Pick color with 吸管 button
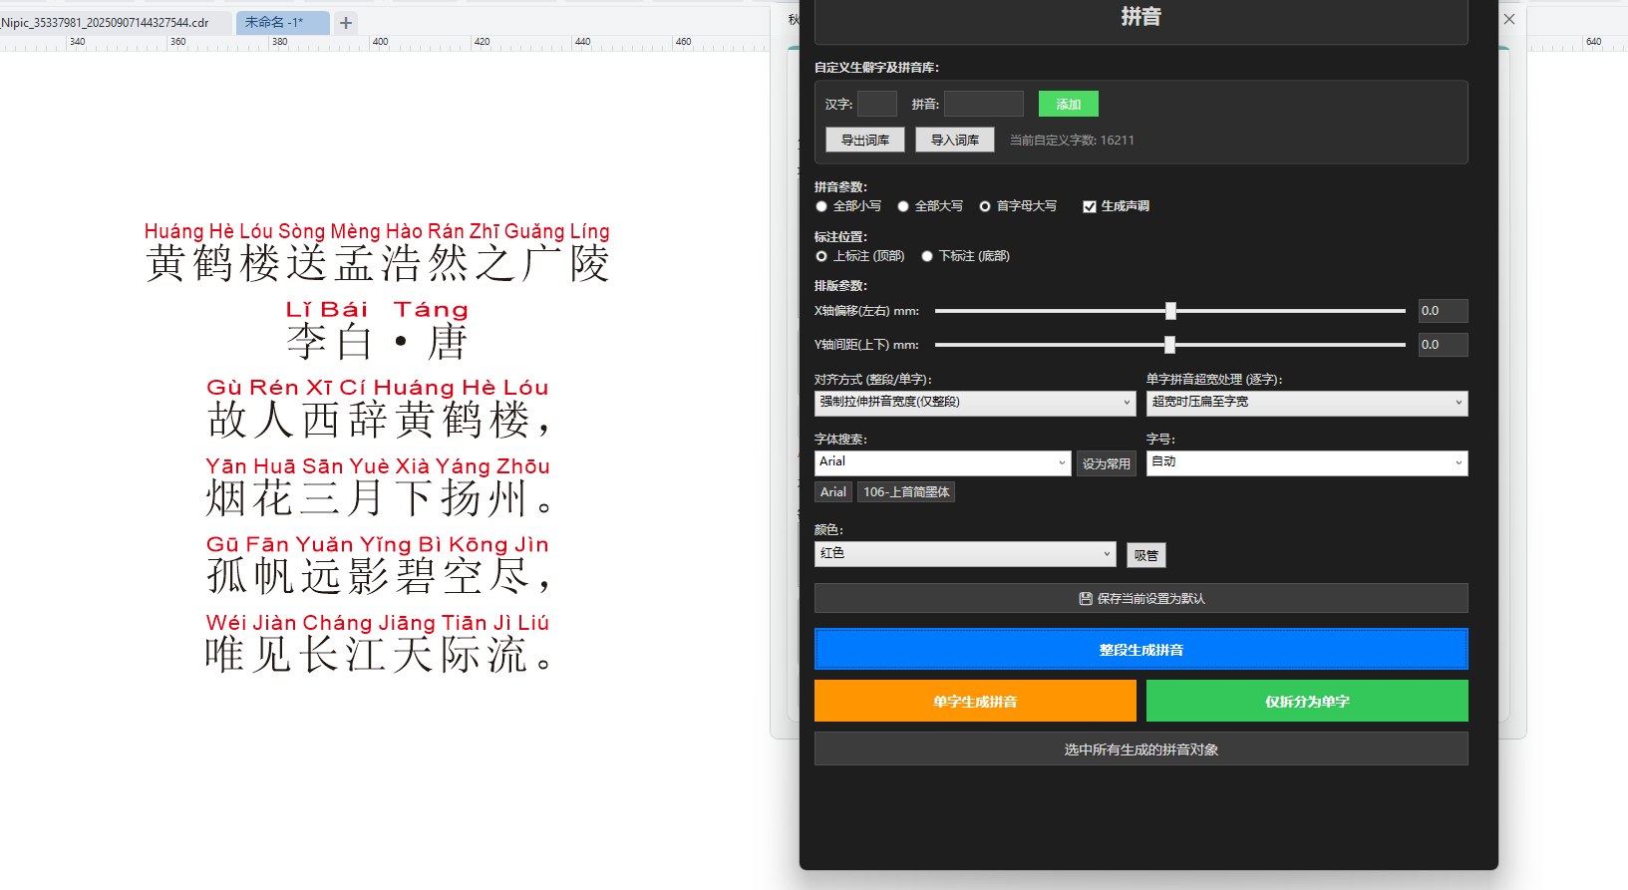The image size is (1628, 890). 1146,555
